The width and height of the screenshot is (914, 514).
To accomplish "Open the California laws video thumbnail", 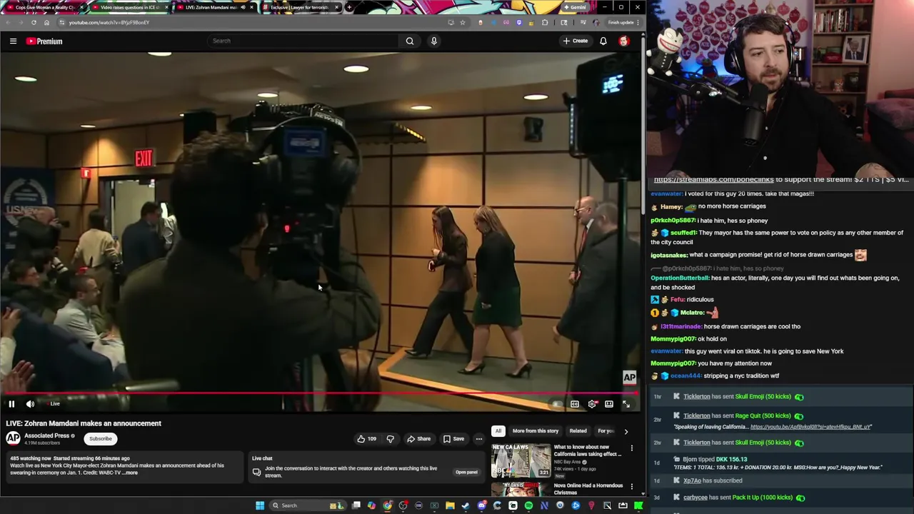I will [521, 461].
